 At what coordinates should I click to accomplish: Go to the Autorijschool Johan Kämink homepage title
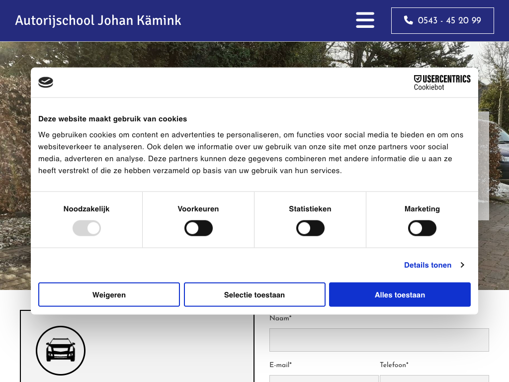click(x=98, y=20)
